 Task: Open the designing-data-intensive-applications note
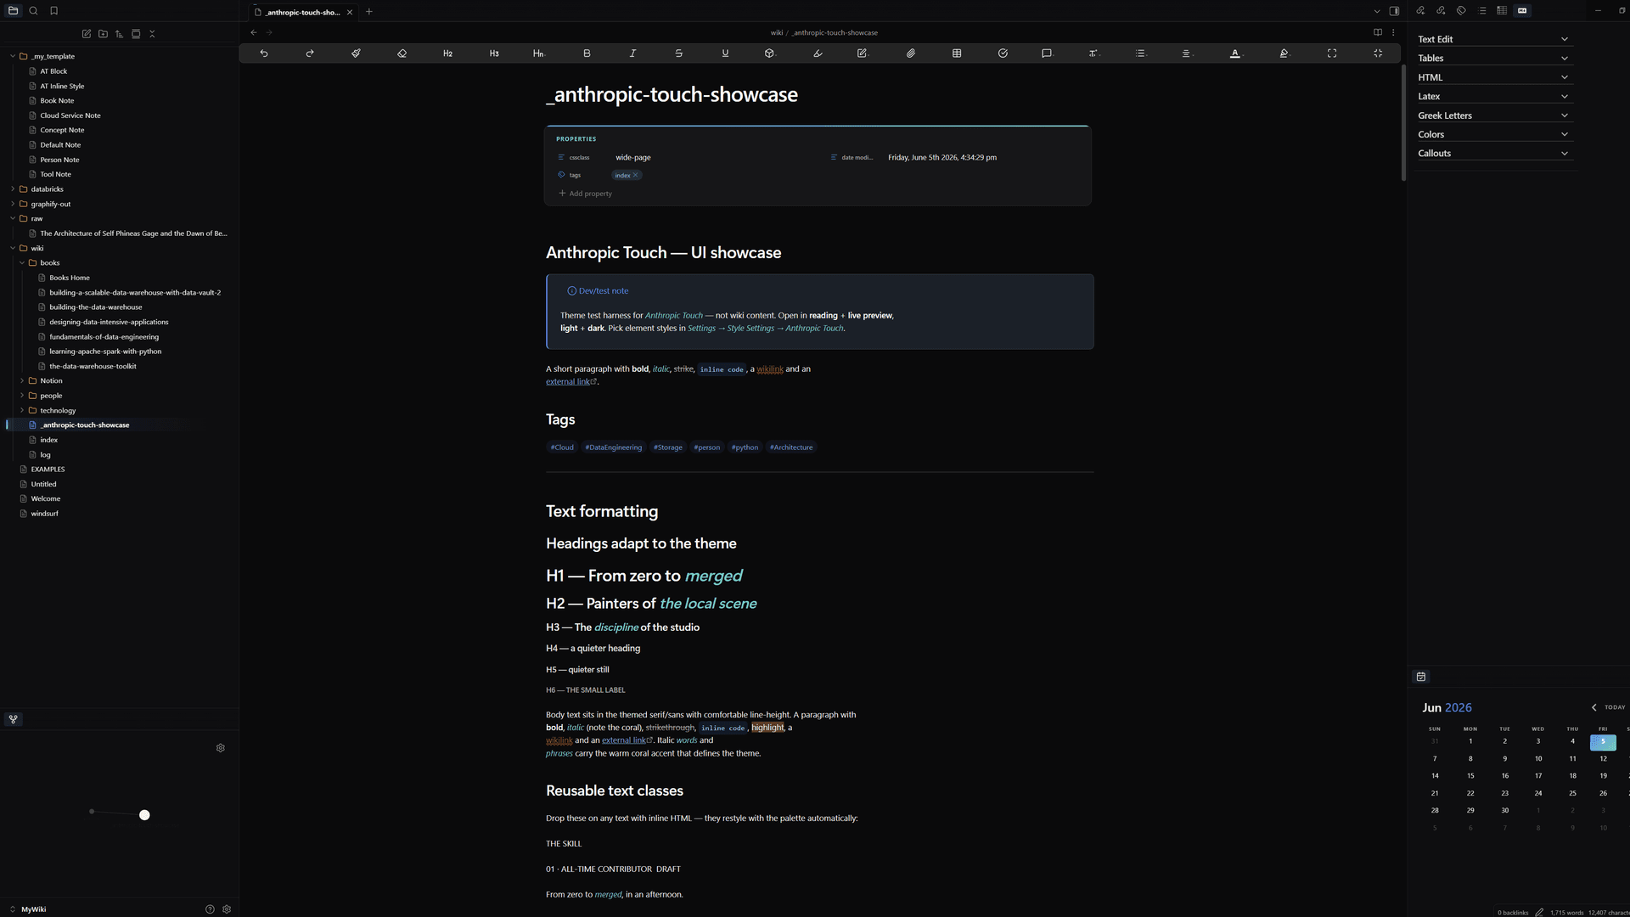point(109,322)
